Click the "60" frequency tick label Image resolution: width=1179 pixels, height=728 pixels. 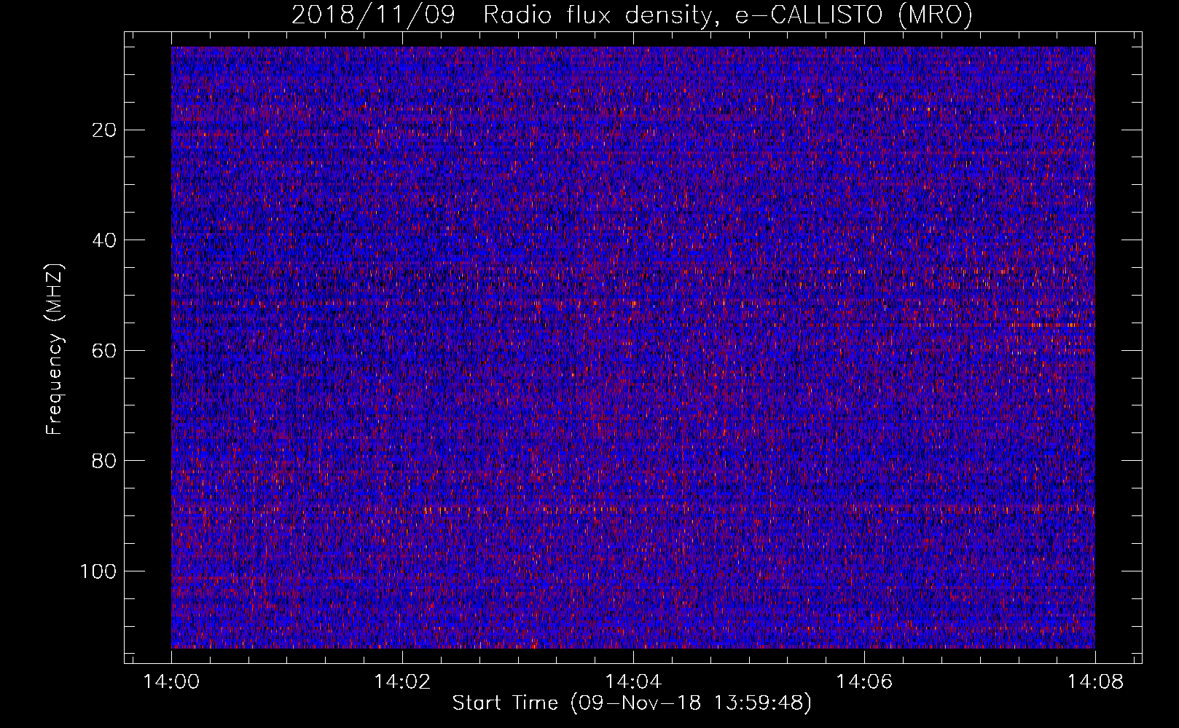[105, 351]
